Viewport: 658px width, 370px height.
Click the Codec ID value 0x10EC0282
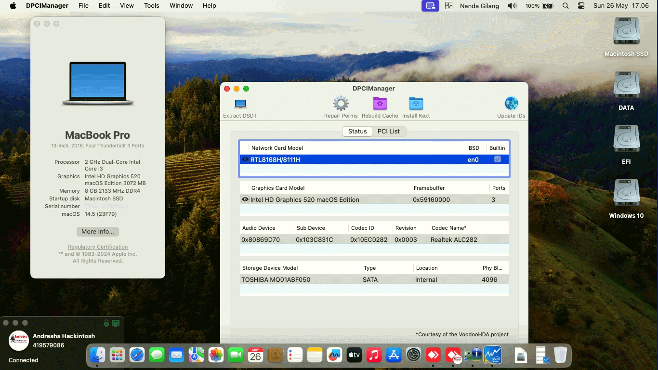368,239
